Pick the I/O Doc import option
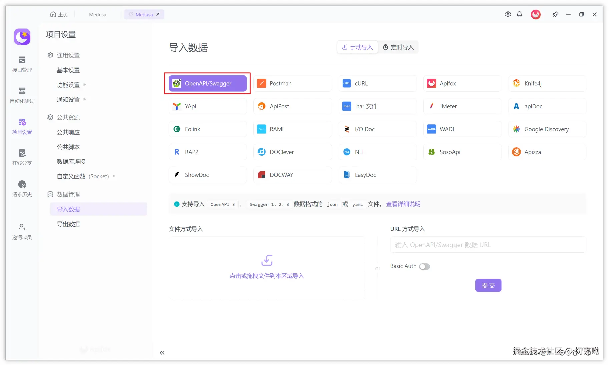 click(x=378, y=129)
